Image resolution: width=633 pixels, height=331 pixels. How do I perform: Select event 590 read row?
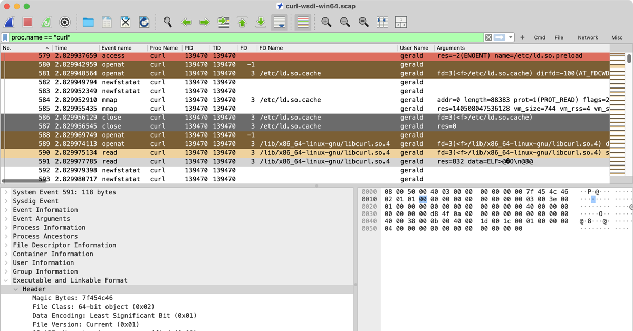coord(305,152)
